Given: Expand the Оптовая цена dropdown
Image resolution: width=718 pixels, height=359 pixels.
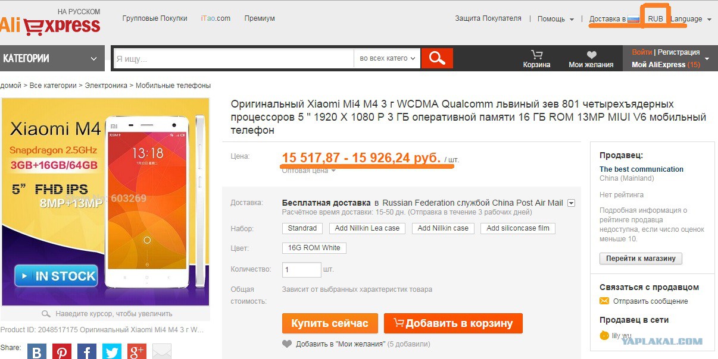Looking at the screenshot, I should coord(308,171).
